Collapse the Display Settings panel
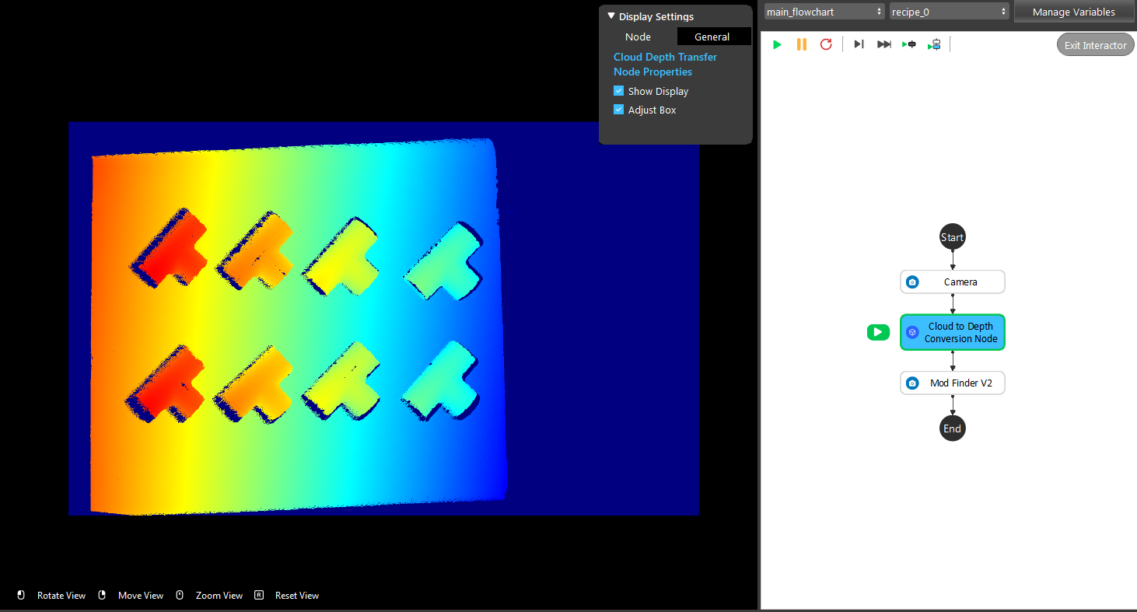 [x=611, y=16]
